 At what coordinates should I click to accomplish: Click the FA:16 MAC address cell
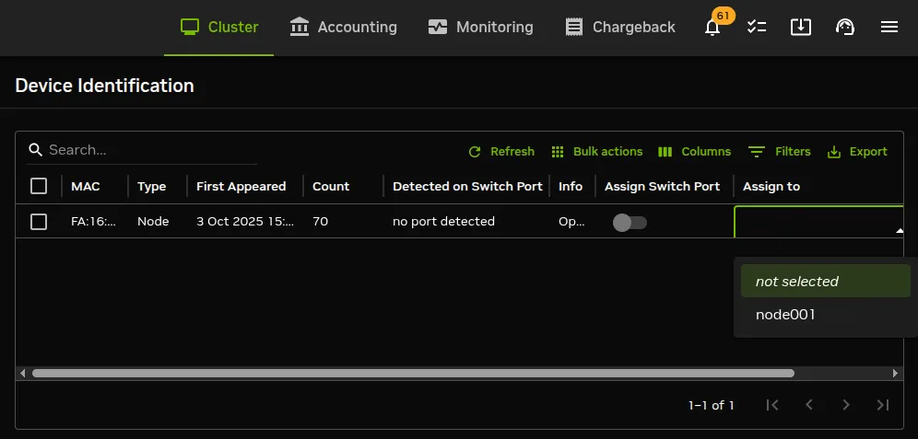(94, 222)
